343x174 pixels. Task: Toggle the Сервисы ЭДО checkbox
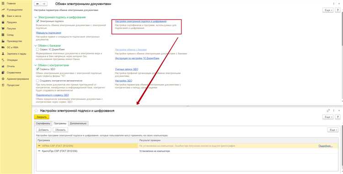tap(38, 69)
